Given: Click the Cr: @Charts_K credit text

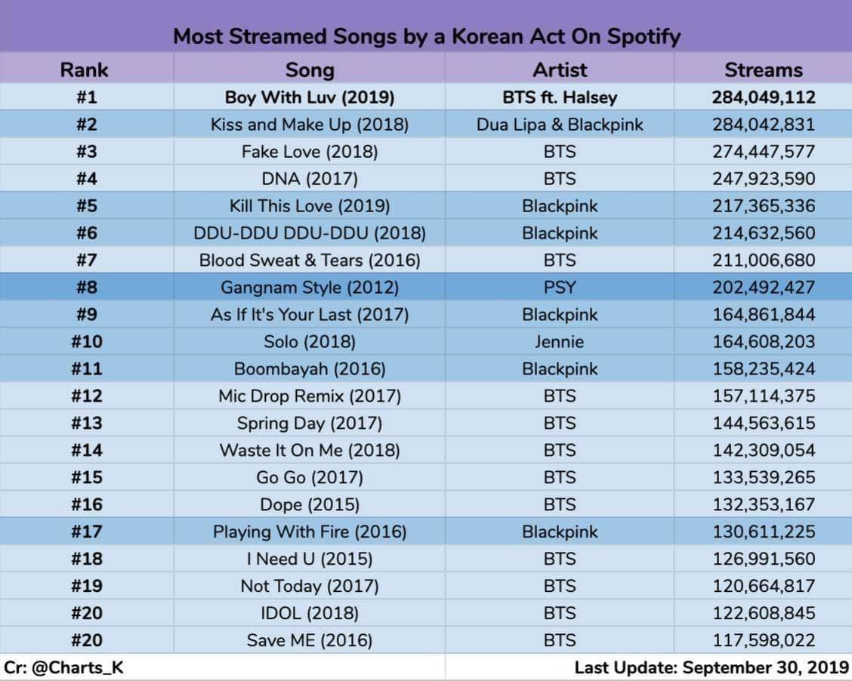Looking at the screenshot, I should (x=63, y=667).
